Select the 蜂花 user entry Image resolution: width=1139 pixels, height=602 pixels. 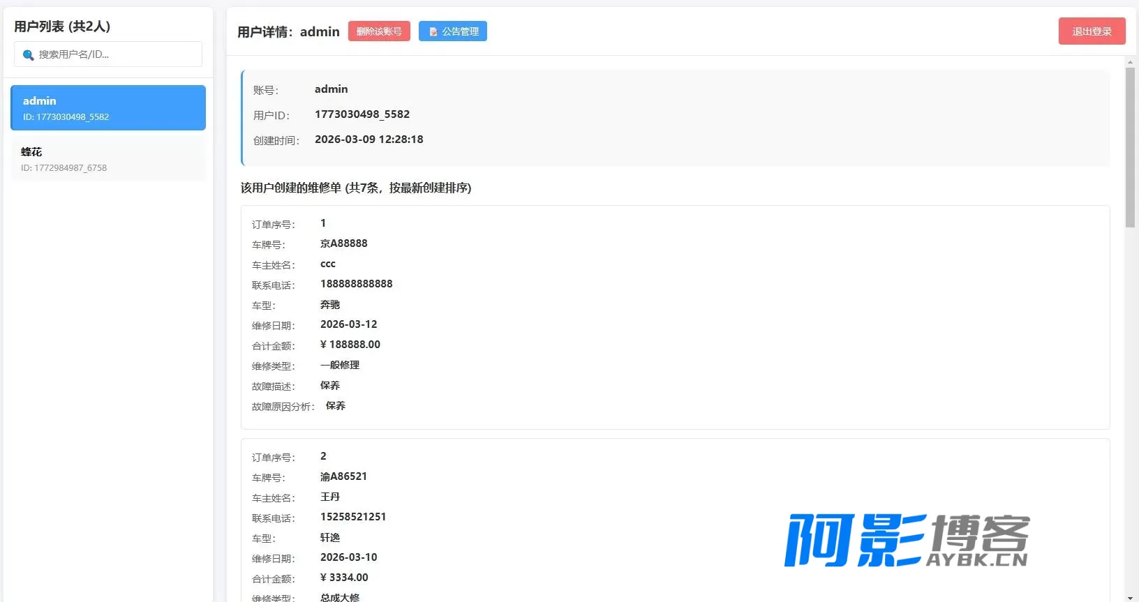[x=108, y=159]
